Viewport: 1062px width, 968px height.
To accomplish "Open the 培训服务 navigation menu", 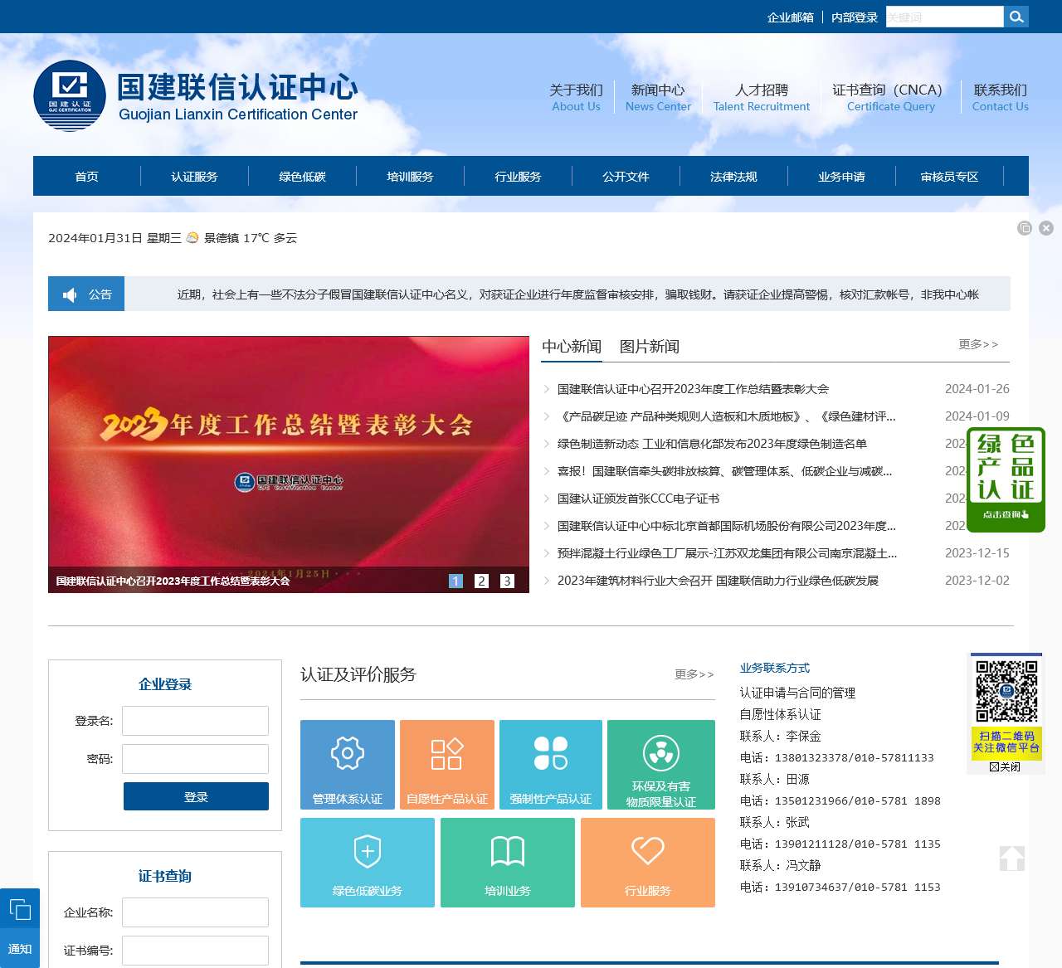I will tap(411, 176).
